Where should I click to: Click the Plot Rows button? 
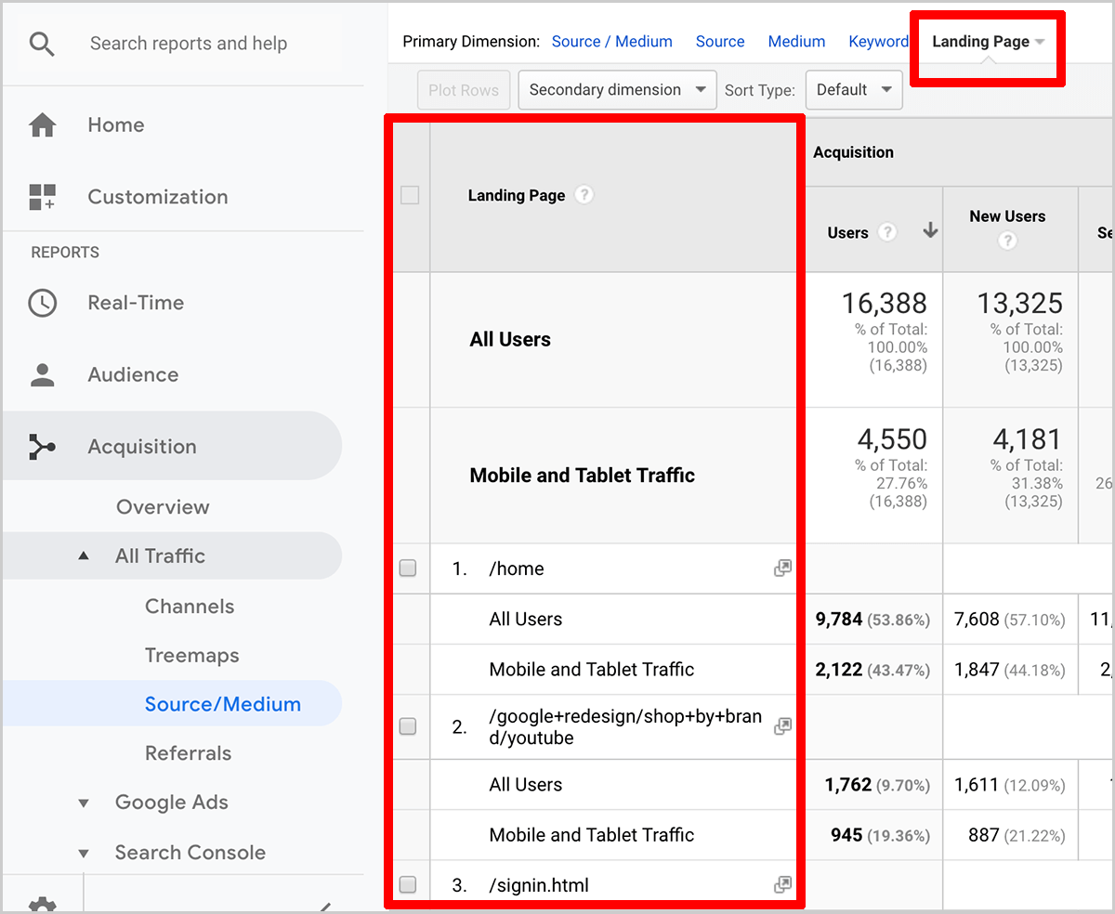pyautogui.click(x=464, y=90)
